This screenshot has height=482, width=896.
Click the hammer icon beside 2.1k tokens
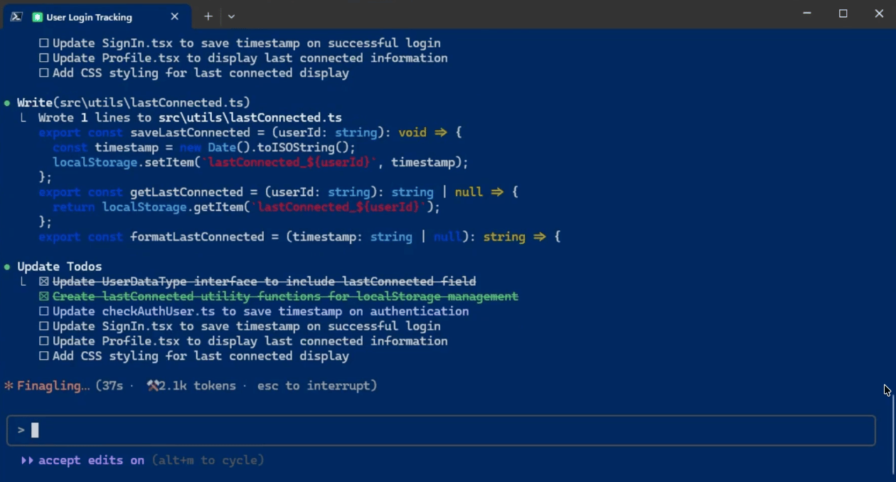tap(152, 386)
